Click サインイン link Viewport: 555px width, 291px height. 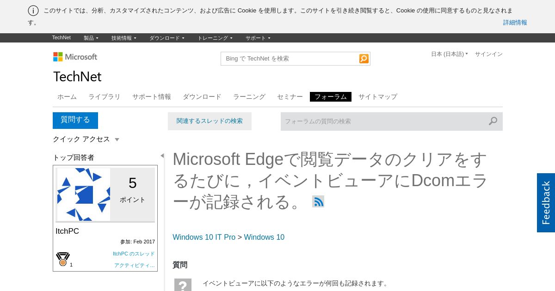tap(488, 54)
